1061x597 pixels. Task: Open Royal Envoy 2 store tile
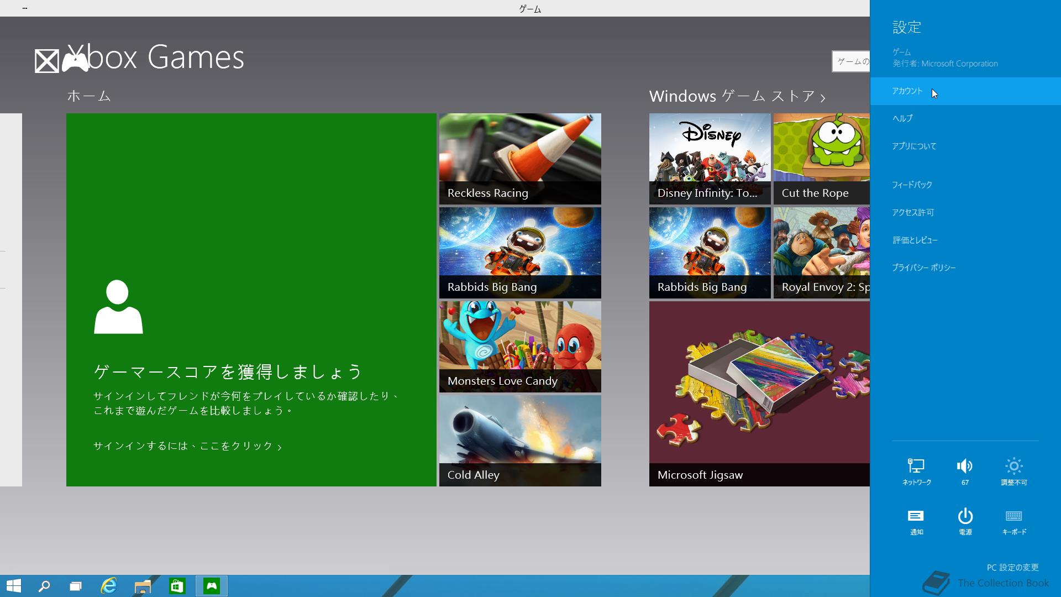822,253
